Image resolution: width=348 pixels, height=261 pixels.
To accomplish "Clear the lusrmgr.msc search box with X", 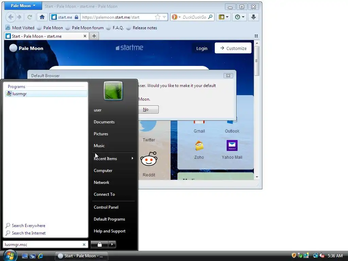I will [84, 245].
